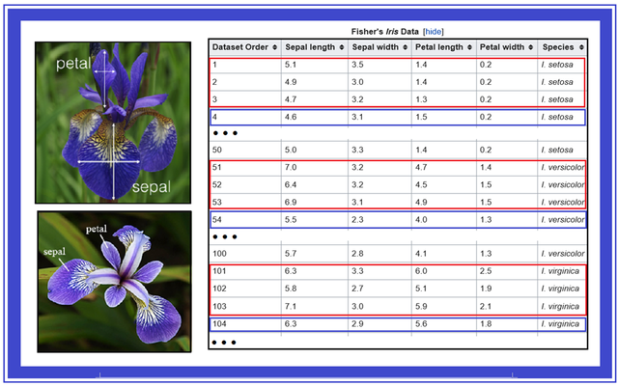Screen dimensions: 618x386
Task: Click dataset order cell 1
Action: [x=214, y=65]
